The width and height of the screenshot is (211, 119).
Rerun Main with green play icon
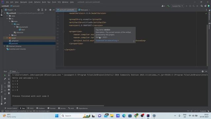(x=5, y=75)
